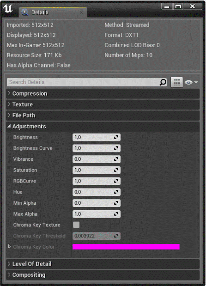Expand the Chroma Key Color property
Viewport: 206px width, 286px height.
pyautogui.click(x=10, y=247)
